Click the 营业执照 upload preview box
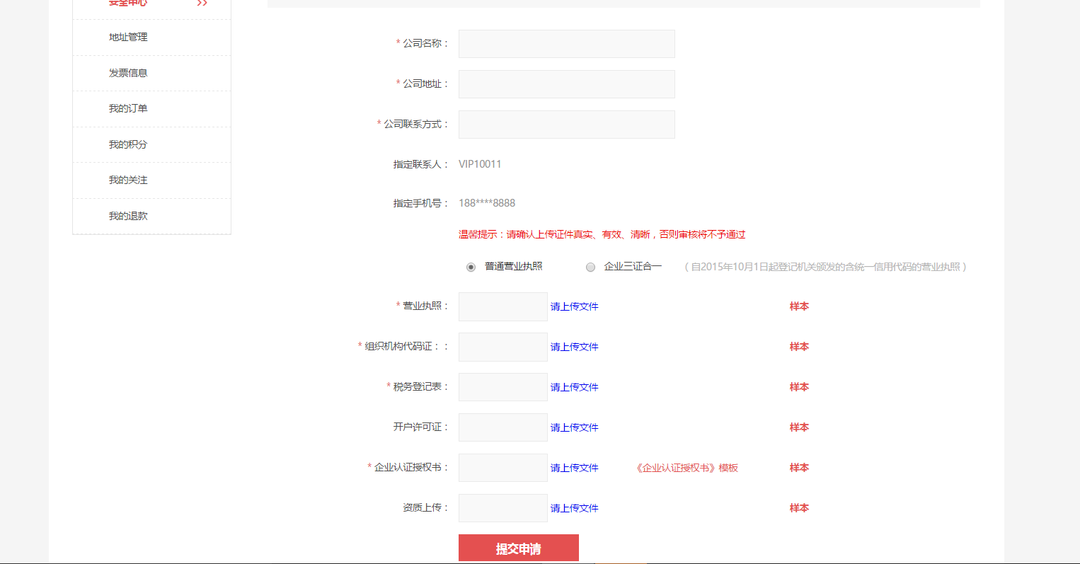Viewport: 1080px width, 564px height. click(x=503, y=306)
